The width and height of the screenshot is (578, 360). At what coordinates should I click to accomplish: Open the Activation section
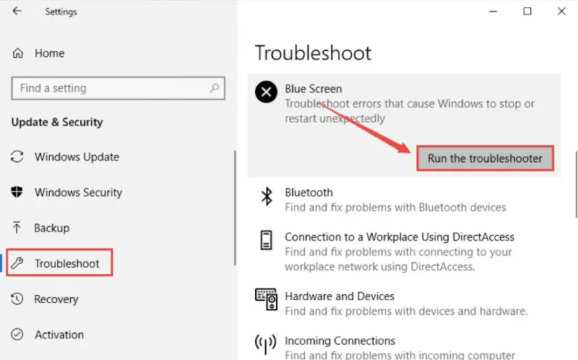59,335
